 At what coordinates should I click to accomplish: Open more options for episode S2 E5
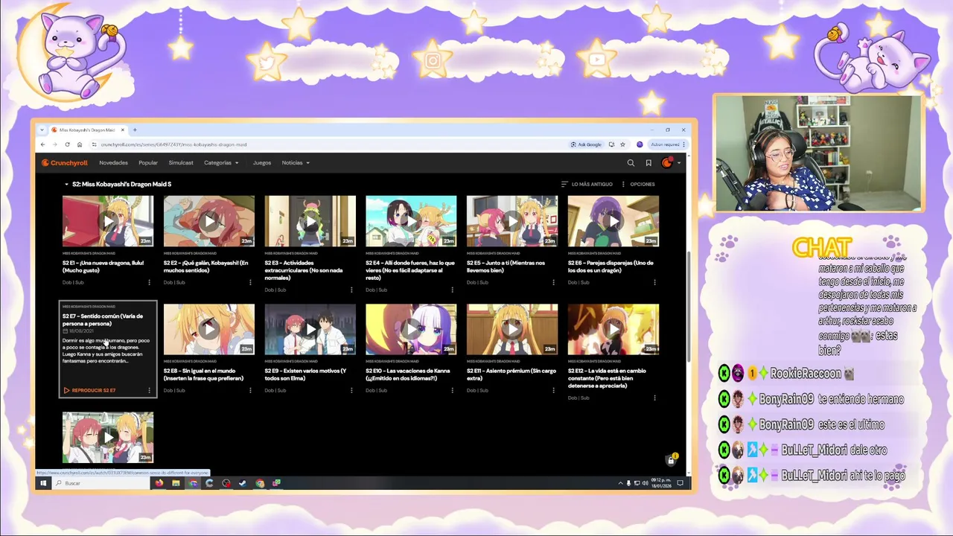pos(553,282)
